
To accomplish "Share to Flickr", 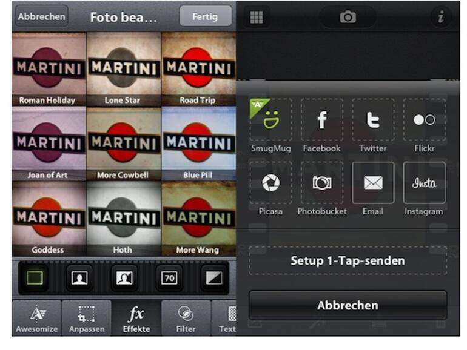I will 425,126.
